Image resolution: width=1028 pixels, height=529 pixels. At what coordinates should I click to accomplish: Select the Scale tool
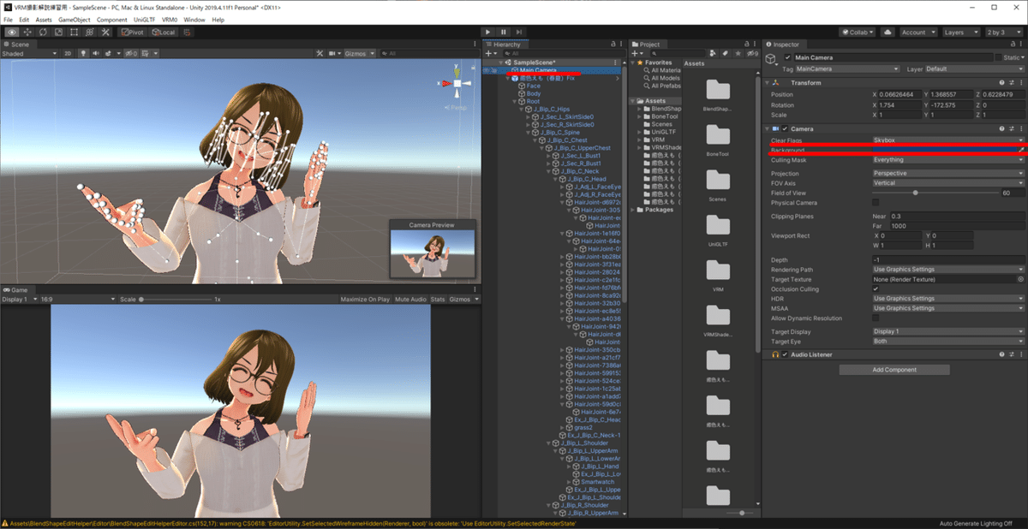58,32
